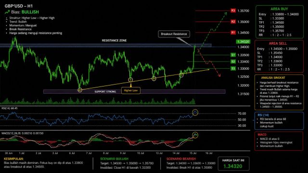Image resolution: width=308 pixels, height=173 pixels.
Task: Click the 1.35700 price axis label
Action: (x=243, y=11)
